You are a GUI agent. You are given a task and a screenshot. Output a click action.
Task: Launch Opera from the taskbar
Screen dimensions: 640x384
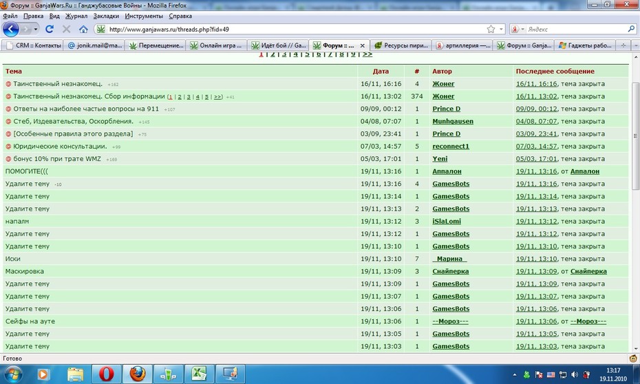click(106, 374)
